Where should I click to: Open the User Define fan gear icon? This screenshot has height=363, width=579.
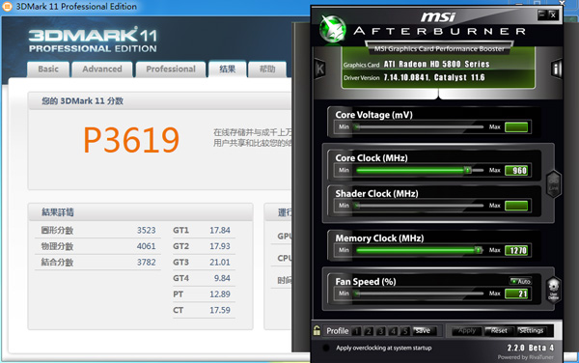tap(554, 289)
